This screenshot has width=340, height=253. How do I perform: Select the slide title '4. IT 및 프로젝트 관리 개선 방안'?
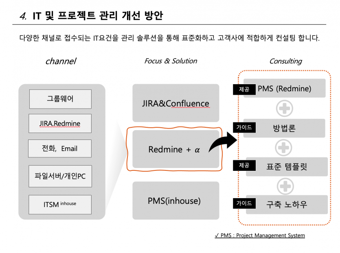pyautogui.click(x=91, y=16)
